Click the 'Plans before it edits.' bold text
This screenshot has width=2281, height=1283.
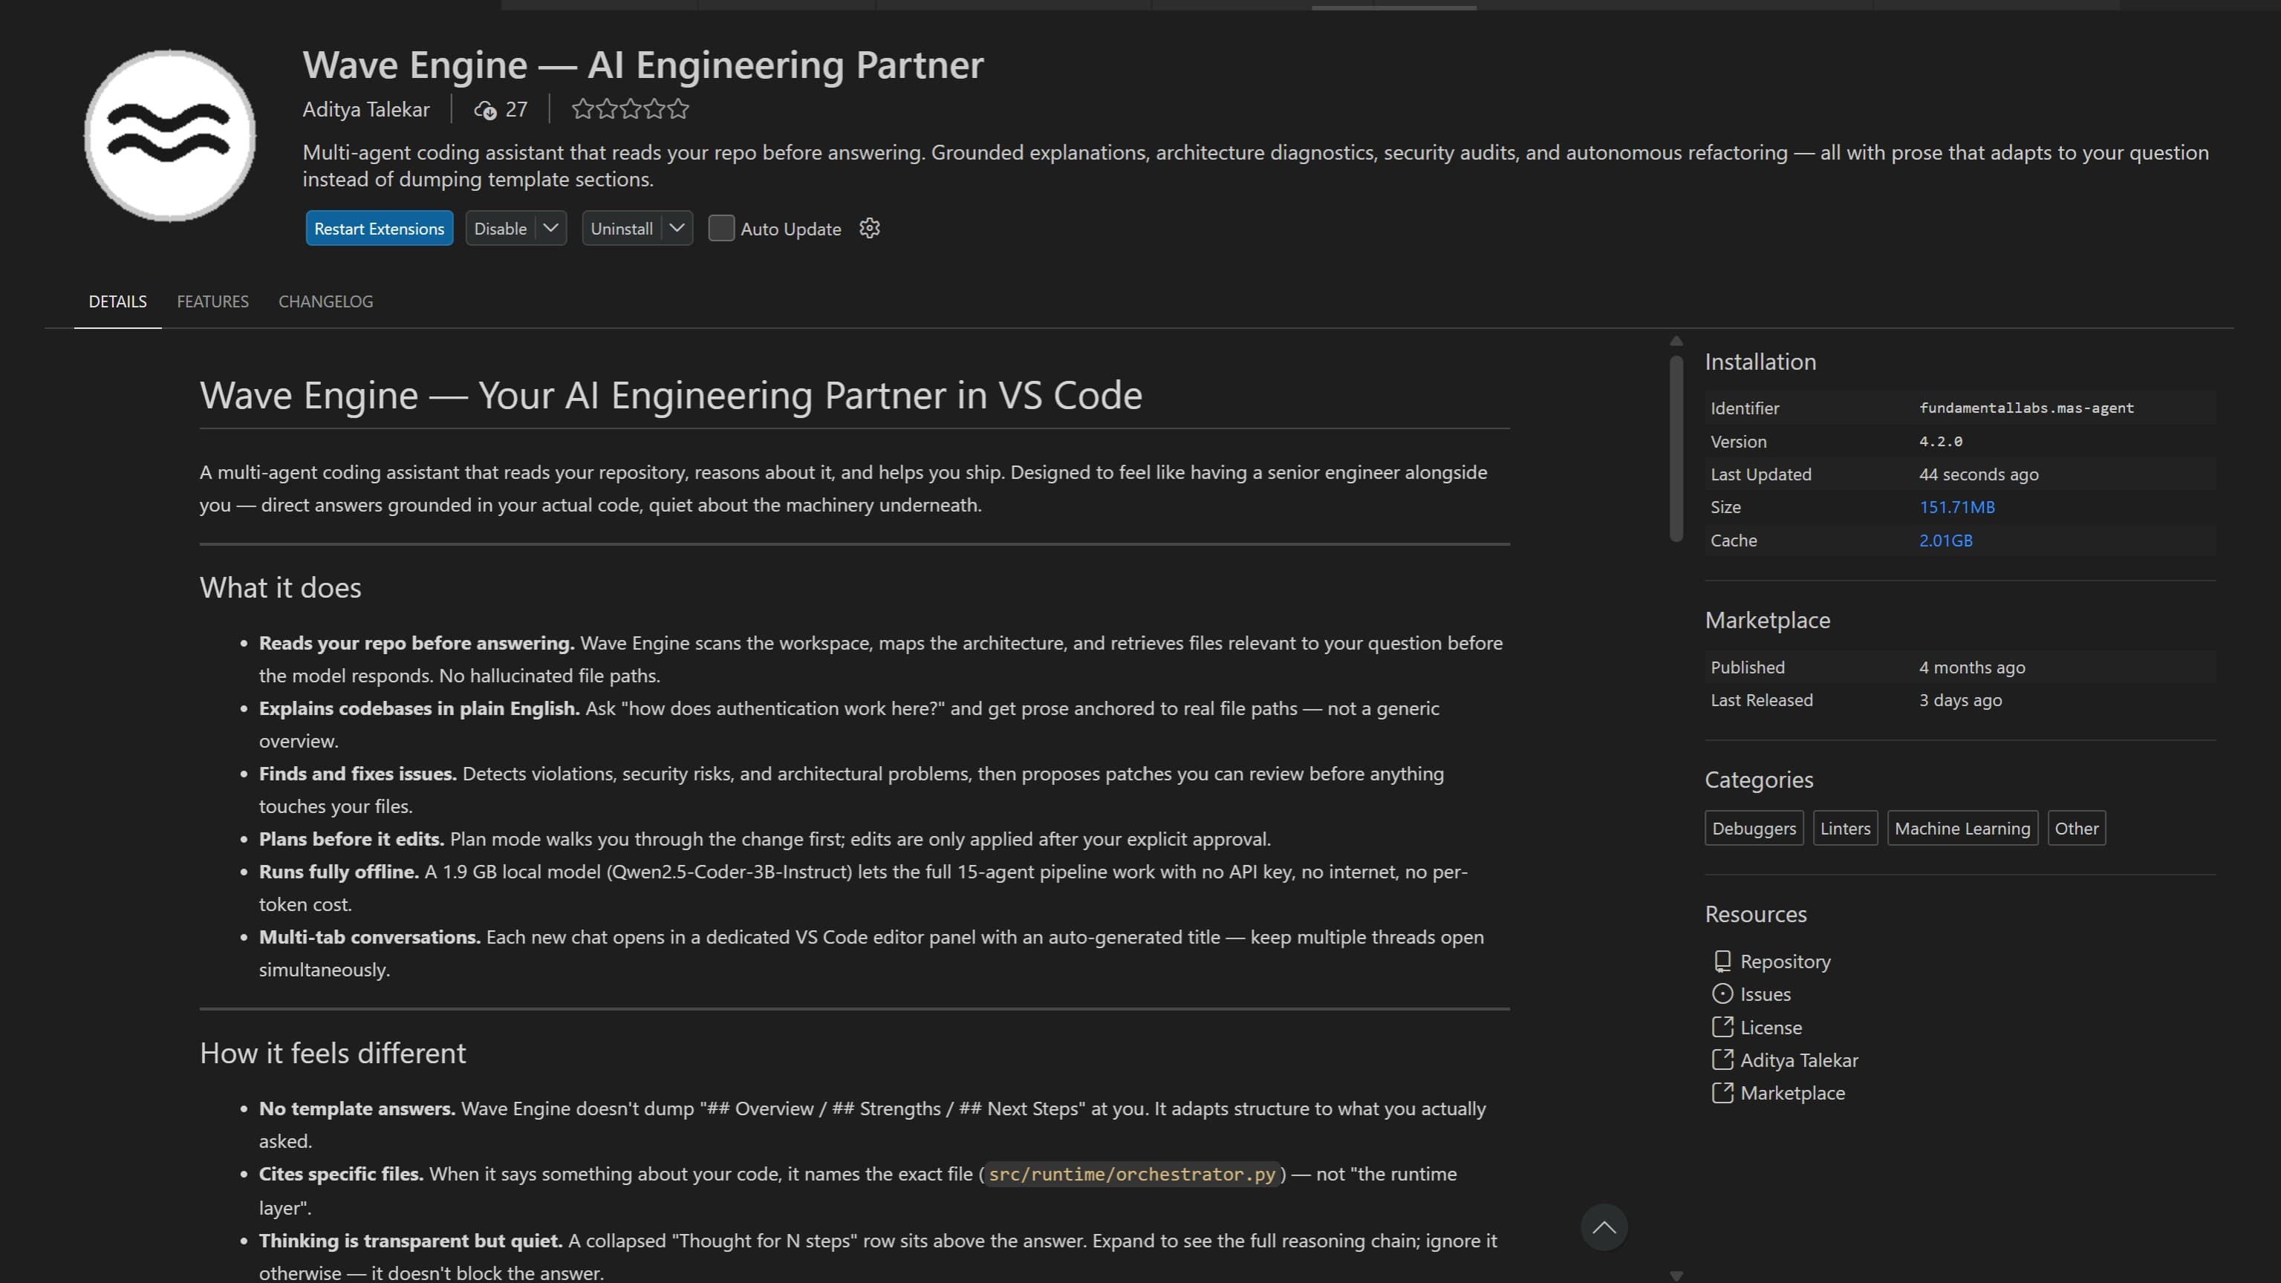[351, 840]
